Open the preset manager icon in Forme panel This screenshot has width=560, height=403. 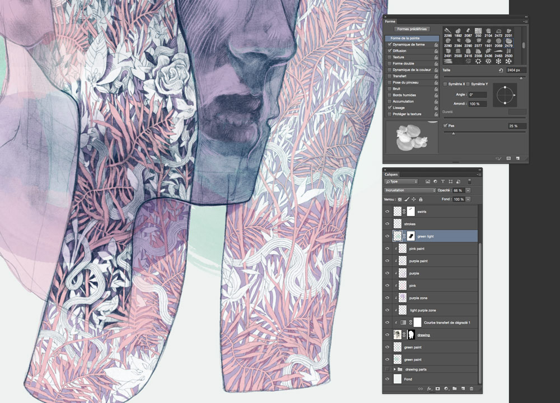click(508, 158)
